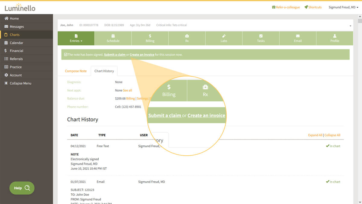This screenshot has height=204, width=362.
Task: Open the Help button
Action: pos(22,188)
